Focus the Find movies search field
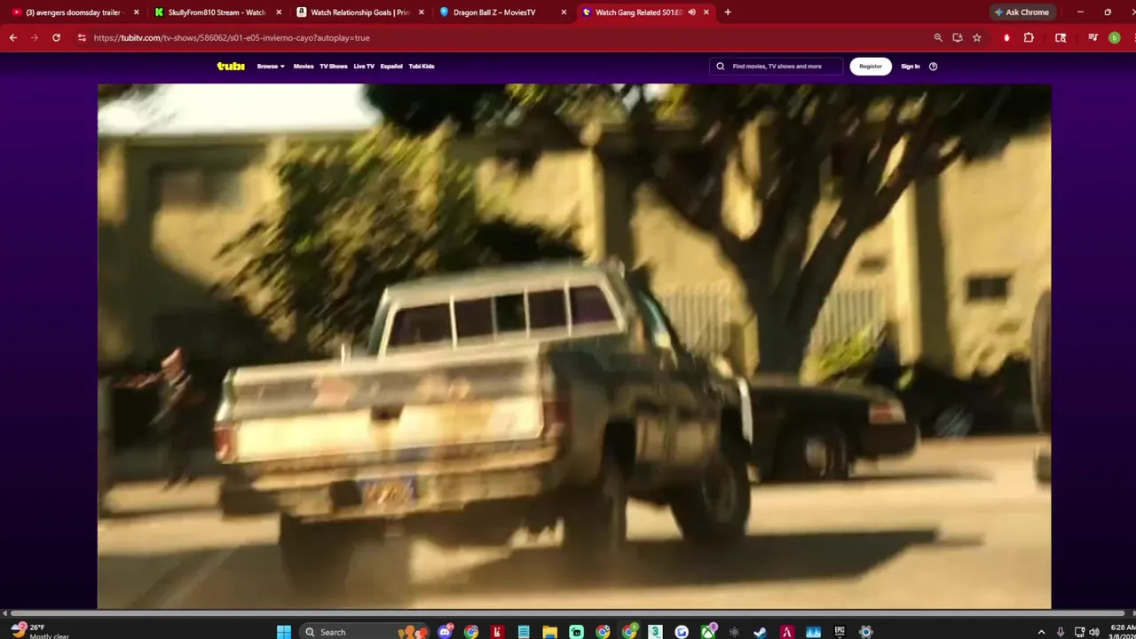This screenshot has height=639, width=1136. (x=777, y=67)
